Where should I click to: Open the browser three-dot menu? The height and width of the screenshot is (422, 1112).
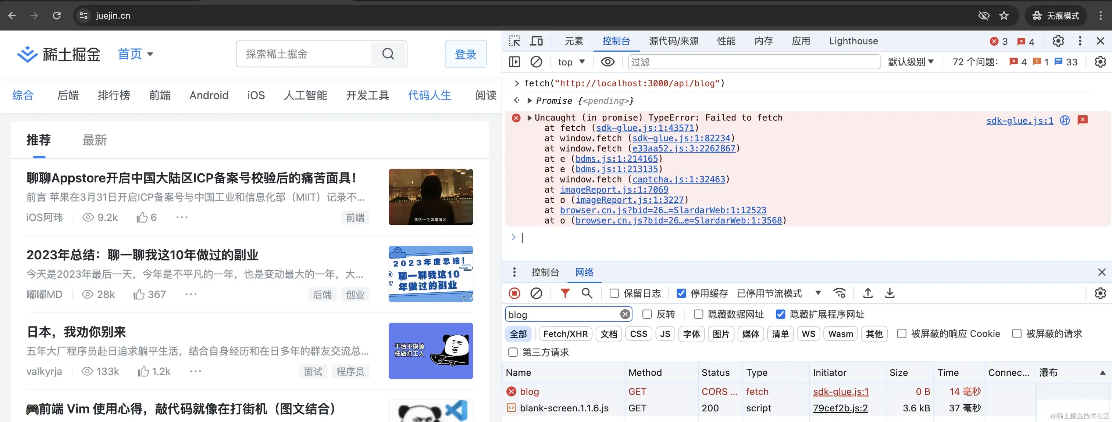click(1100, 15)
